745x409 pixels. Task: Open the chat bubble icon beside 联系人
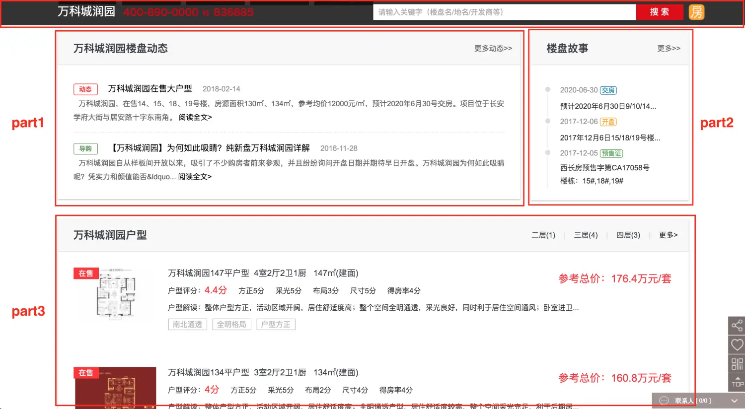pyautogui.click(x=664, y=401)
